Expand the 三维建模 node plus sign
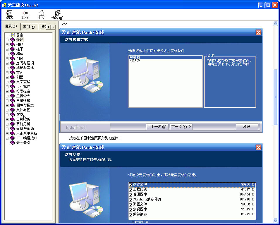Screen dimensions: 280x225 point(7,101)
